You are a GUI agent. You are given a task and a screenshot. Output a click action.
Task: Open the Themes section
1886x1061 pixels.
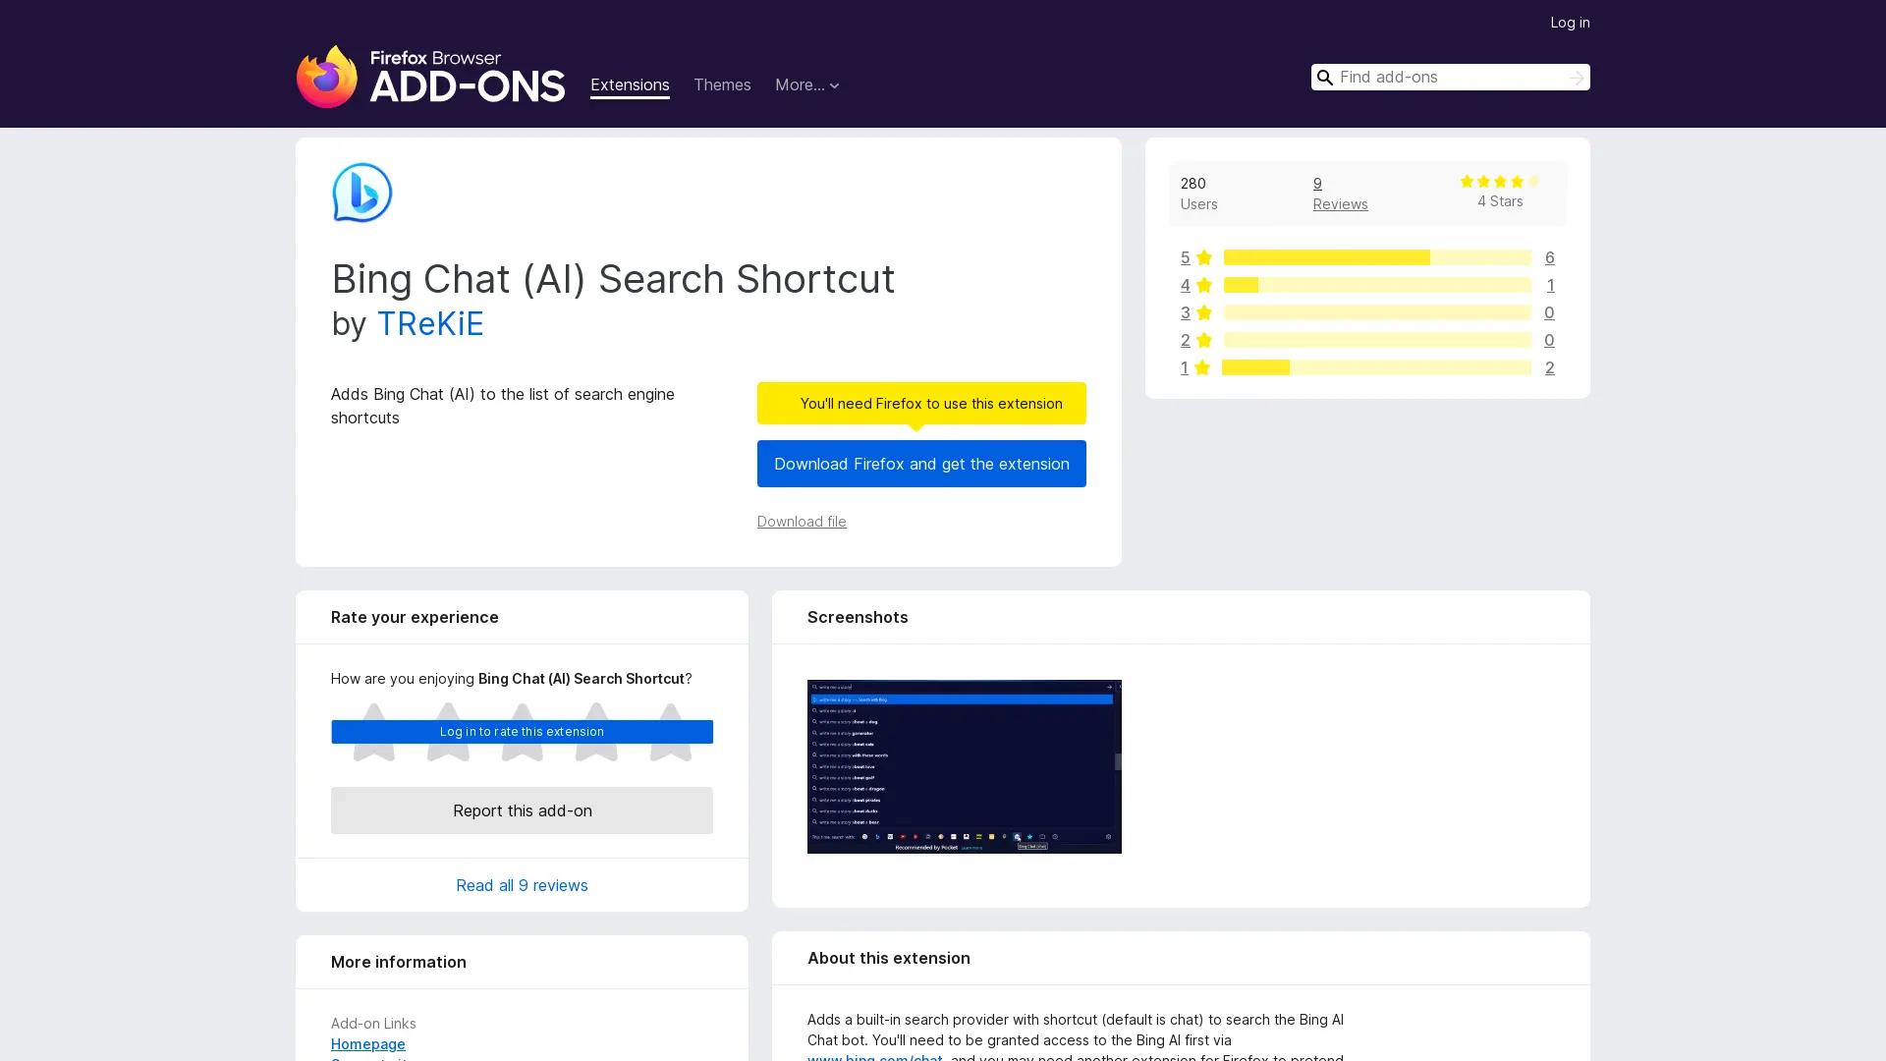[722, 84]
